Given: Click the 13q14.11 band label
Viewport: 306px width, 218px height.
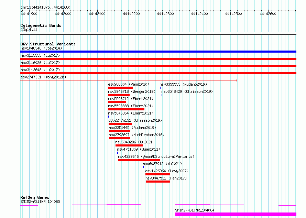Looking at the screenshot, I should point(29,30).
